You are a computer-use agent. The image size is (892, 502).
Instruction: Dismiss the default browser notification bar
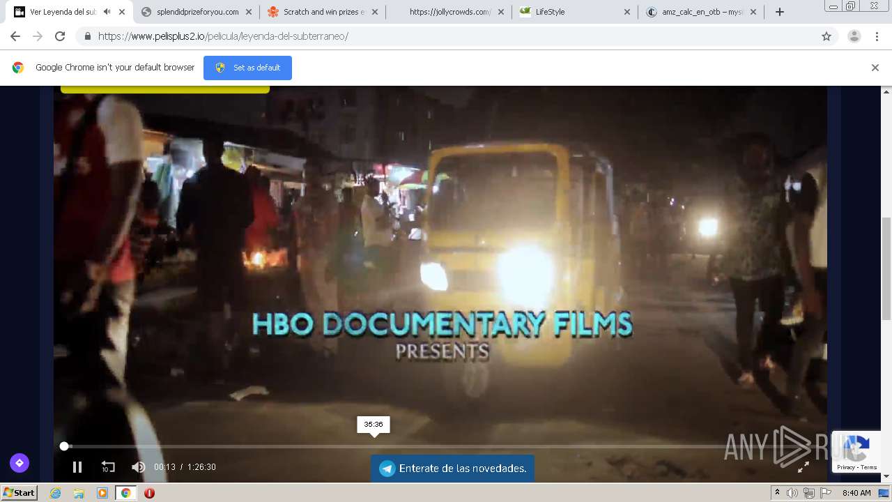pos(875,68)
